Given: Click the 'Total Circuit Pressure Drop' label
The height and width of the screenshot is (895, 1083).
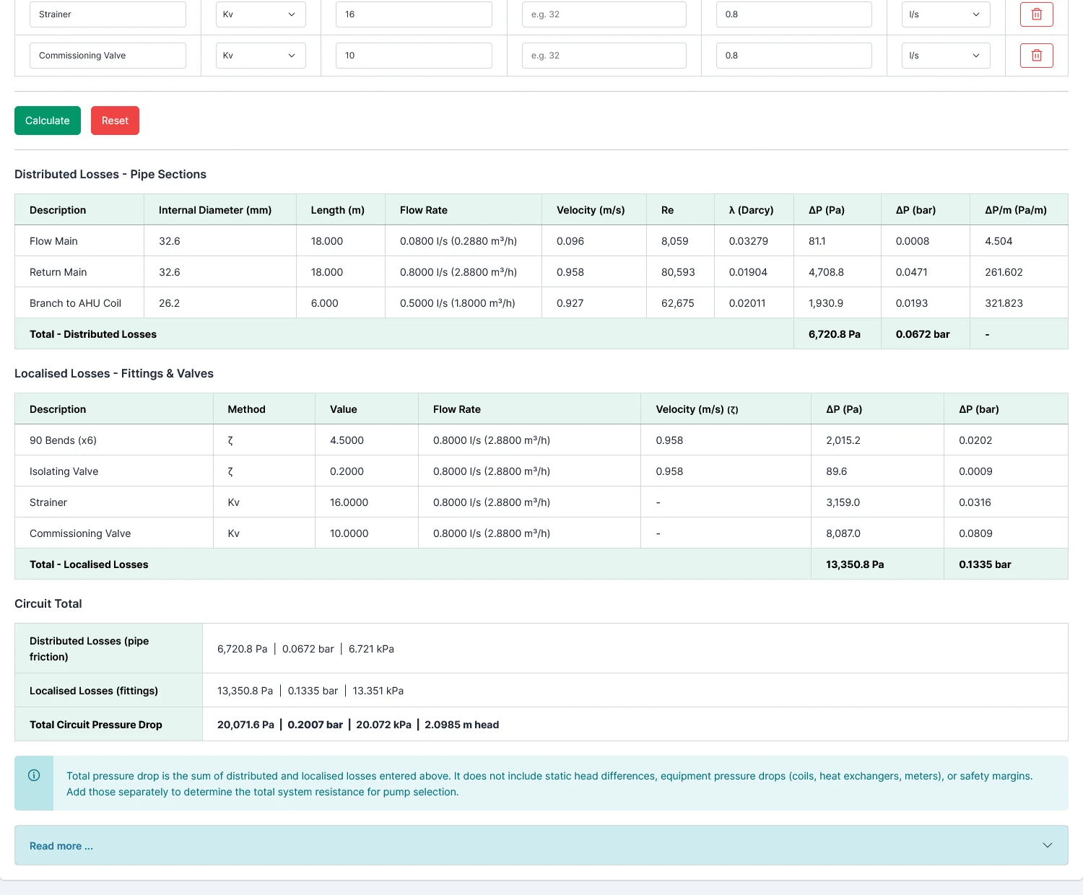Looking at the screenshot, I should tap(96, 725).
